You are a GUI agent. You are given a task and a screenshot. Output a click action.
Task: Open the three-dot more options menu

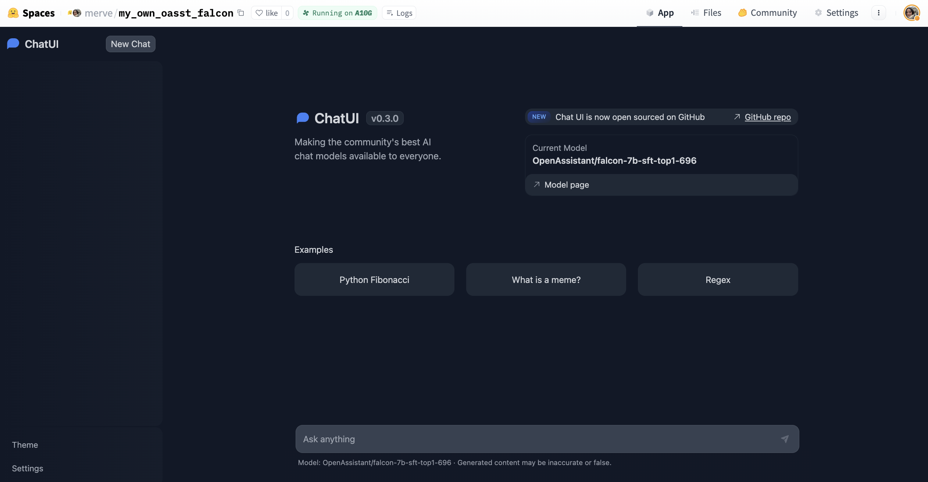pos(878,13)
